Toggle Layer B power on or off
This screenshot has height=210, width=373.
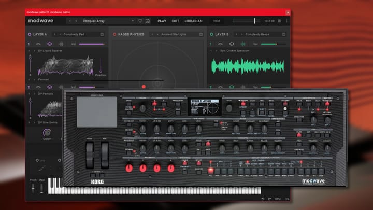pos(211,34)
